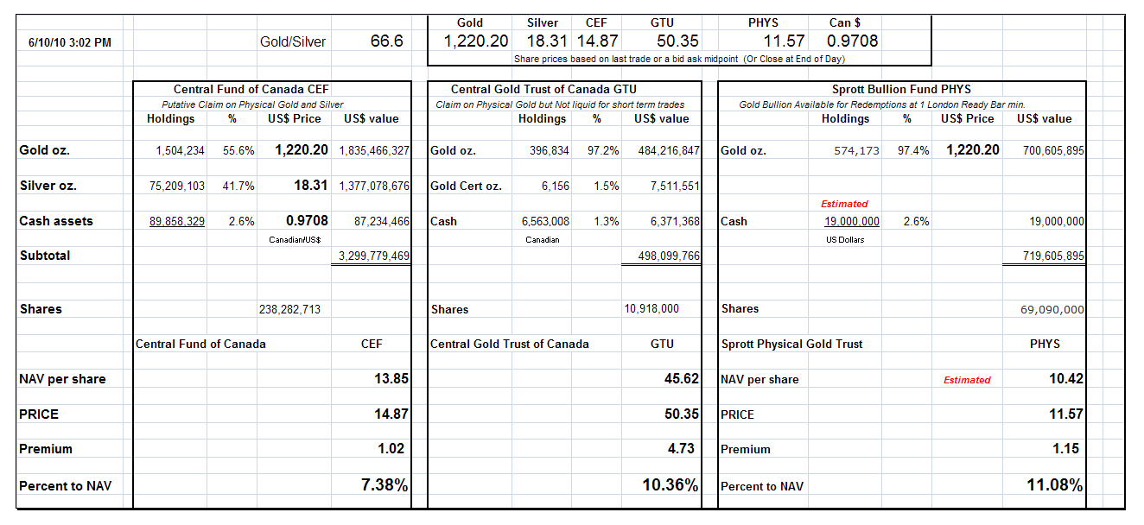Select the share prices footnote text
The height and width of the screenshot is (525, 1144).
coord(679,59)
